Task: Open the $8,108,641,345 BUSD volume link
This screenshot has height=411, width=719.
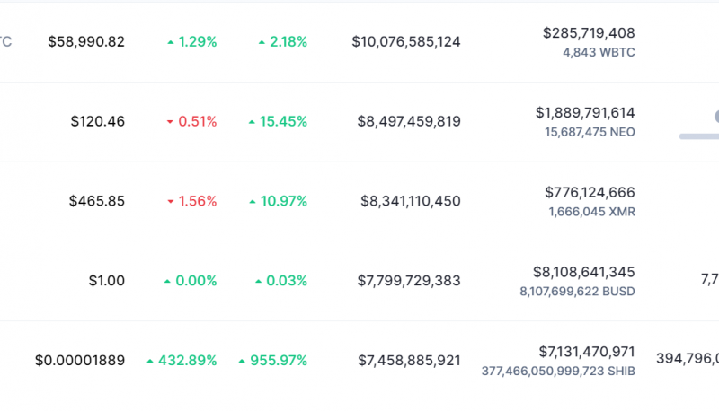Action: 584,272
